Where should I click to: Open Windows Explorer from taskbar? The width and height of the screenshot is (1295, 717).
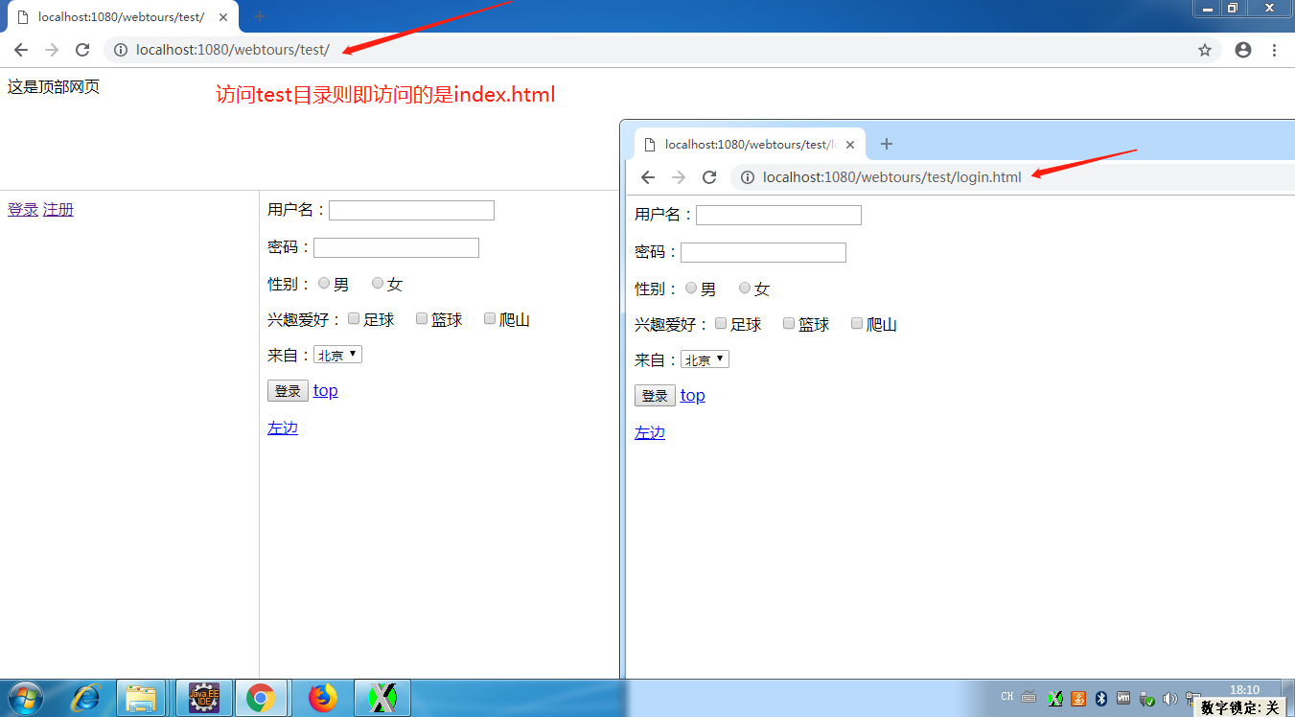click(x=142, y=698)
